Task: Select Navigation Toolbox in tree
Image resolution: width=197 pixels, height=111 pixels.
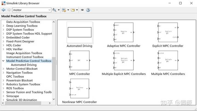Action: (x=19, y=72)
